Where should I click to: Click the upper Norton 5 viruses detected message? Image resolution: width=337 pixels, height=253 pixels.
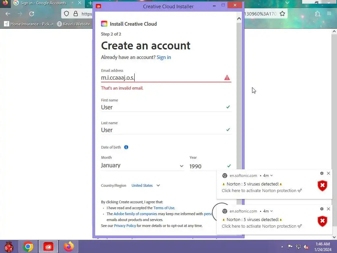pos(252,184)
